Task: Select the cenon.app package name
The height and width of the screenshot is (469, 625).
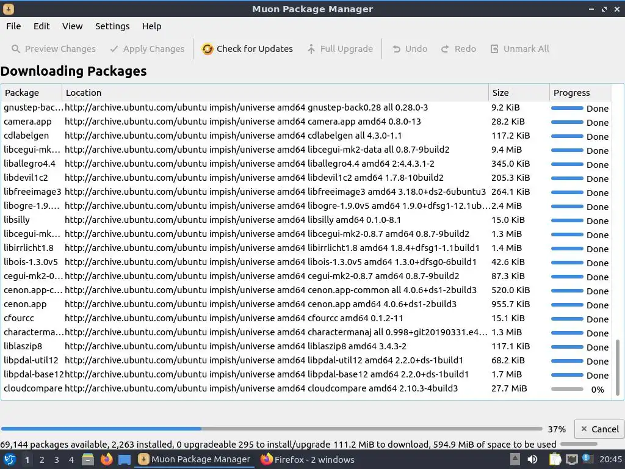Action: click(x=25, y=304)
